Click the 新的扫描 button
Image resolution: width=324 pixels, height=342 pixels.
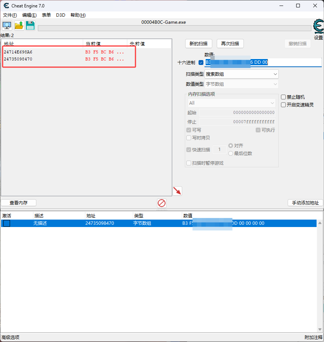click(199, 44)
